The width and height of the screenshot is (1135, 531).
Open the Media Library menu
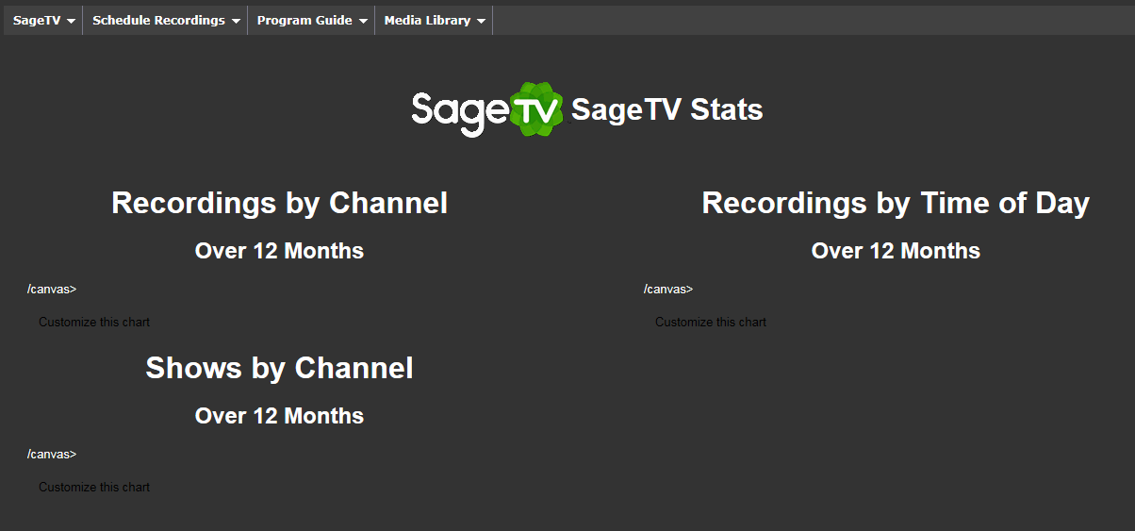435,20
